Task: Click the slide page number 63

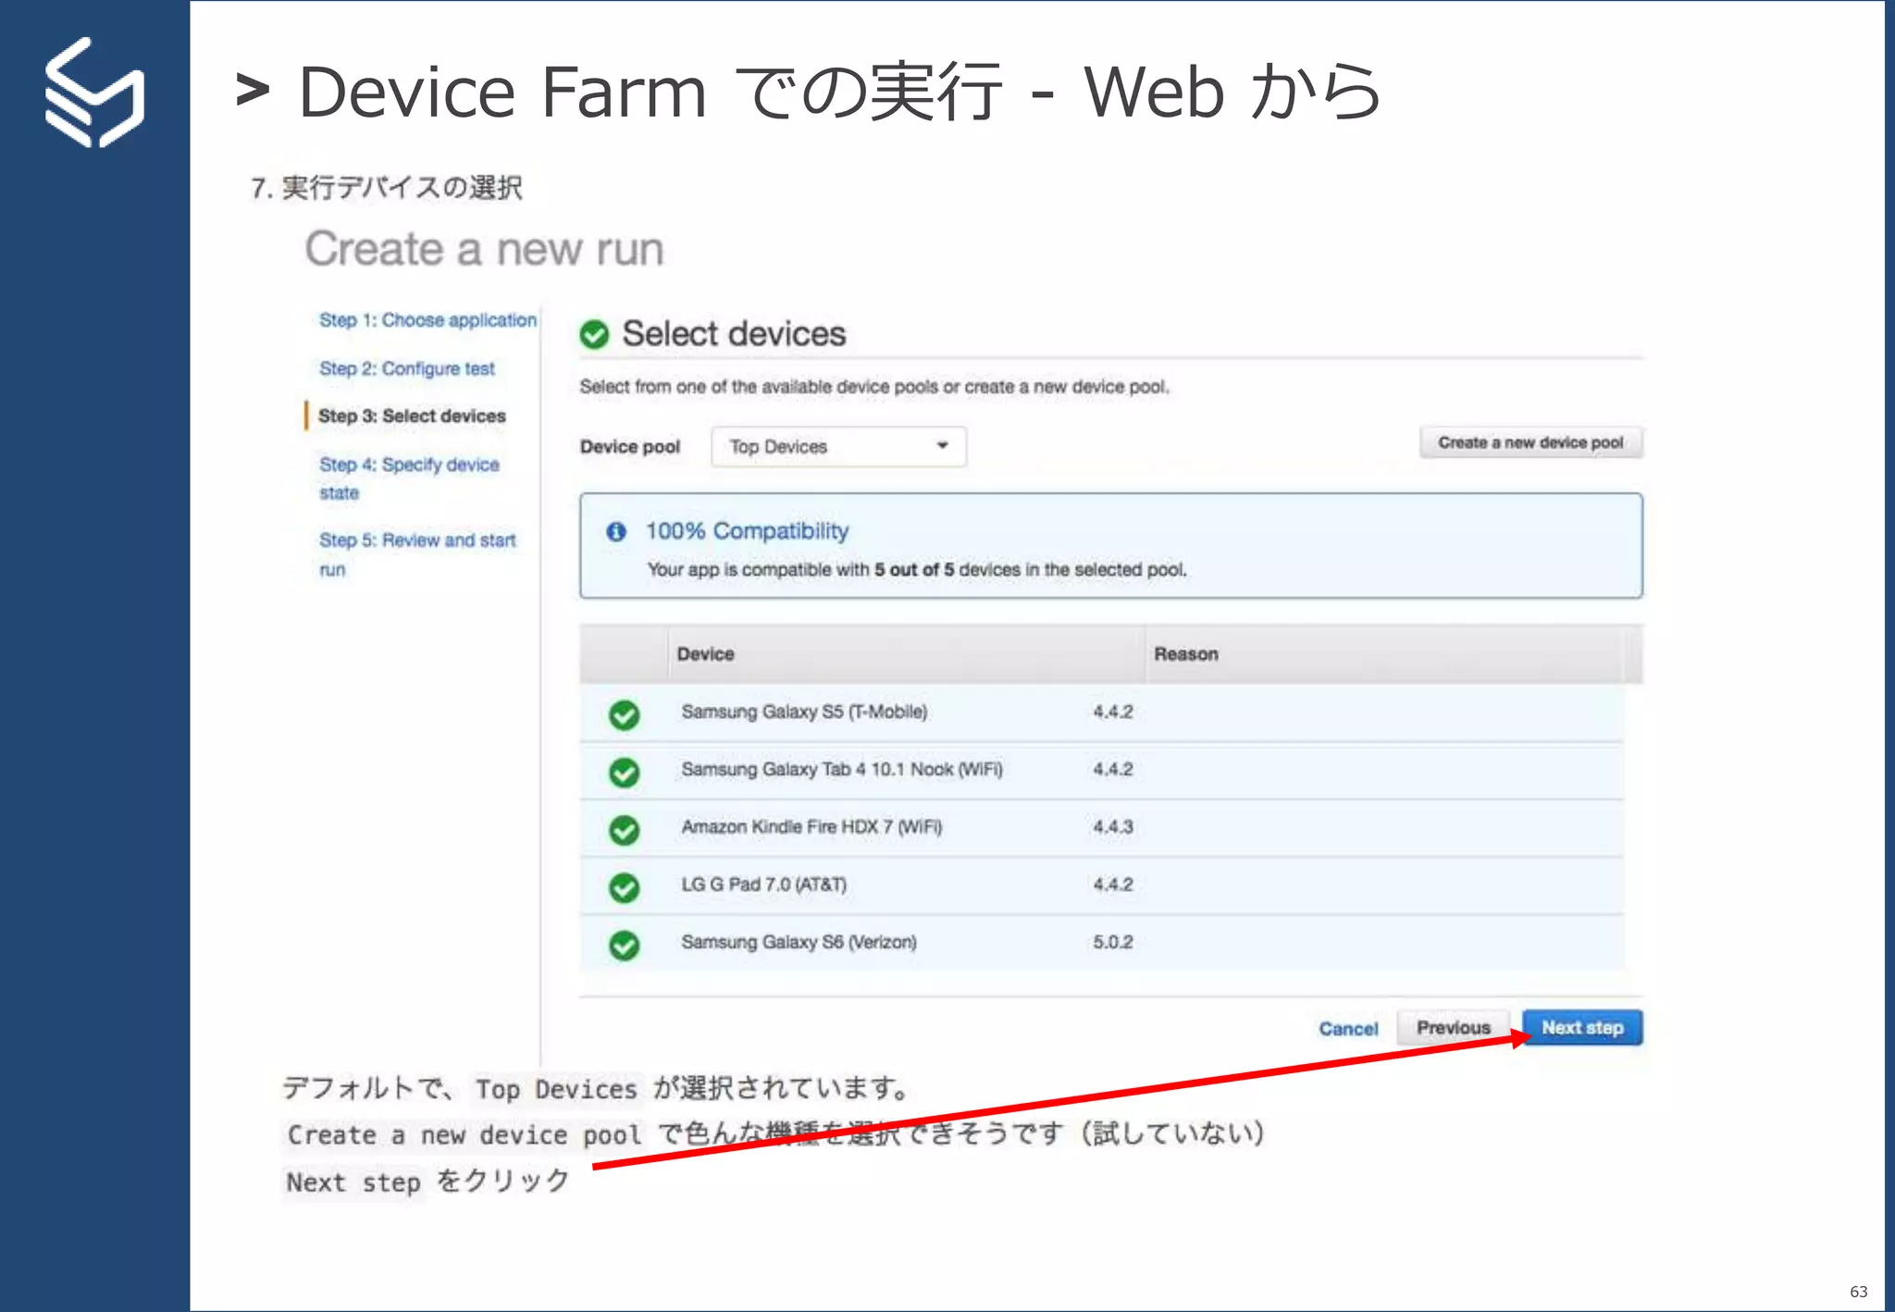Action: click(1858, 1292)
